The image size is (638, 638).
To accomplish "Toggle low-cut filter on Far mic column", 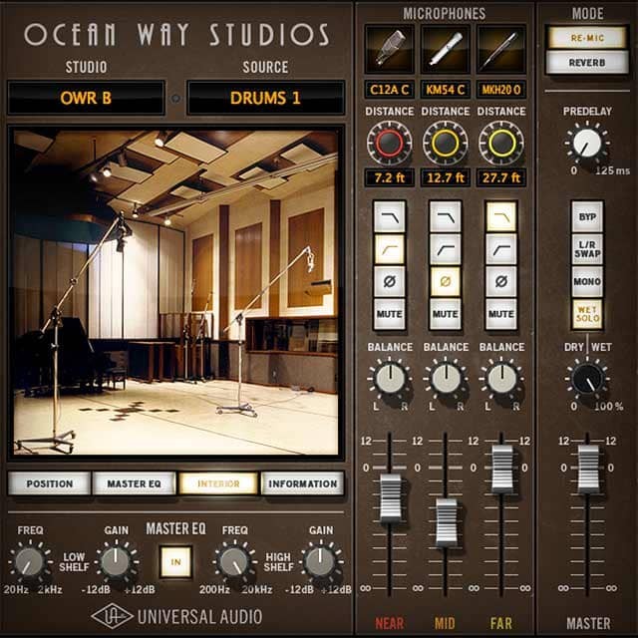I will click(500, 248).
